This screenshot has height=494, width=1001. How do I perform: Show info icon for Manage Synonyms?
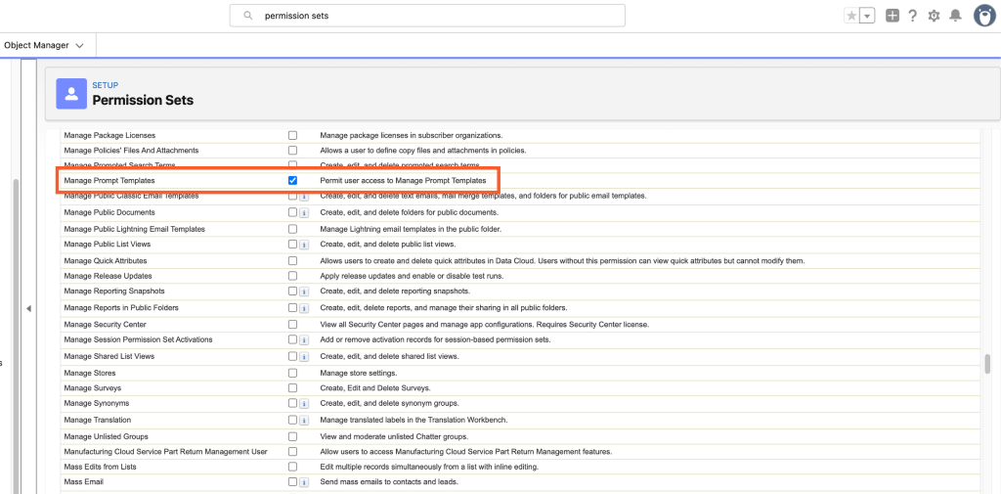click(304, 403)
